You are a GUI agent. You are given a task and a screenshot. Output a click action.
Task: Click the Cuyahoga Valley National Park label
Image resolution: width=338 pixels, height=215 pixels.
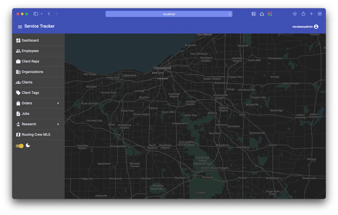tap(202, 160)
